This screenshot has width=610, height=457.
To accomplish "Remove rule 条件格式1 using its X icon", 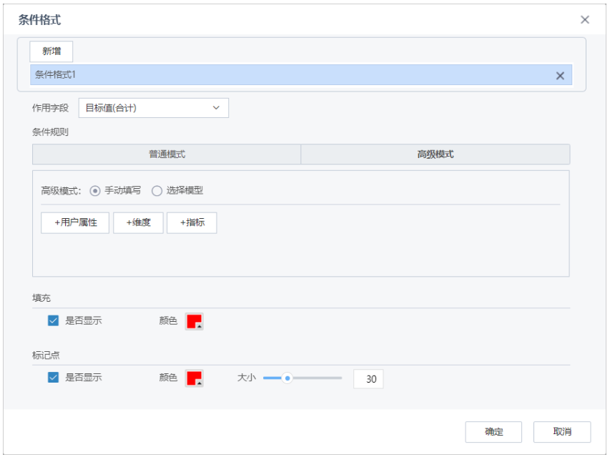I will 561,75.
